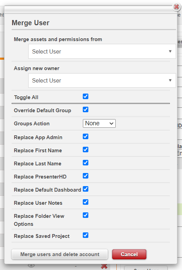Screen dimensions: 182x270
Task: Toggle the Replace Saved Project checkbox
Action: point(86,235)
